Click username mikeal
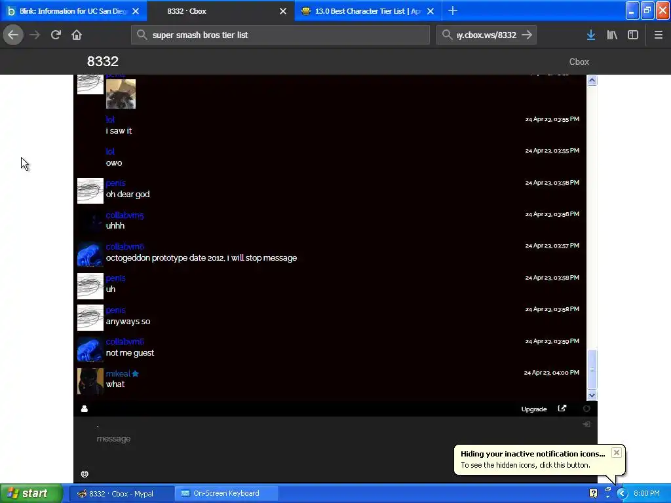Image resolution: width=671 pixels, height=503 pixels. point(118,373)
